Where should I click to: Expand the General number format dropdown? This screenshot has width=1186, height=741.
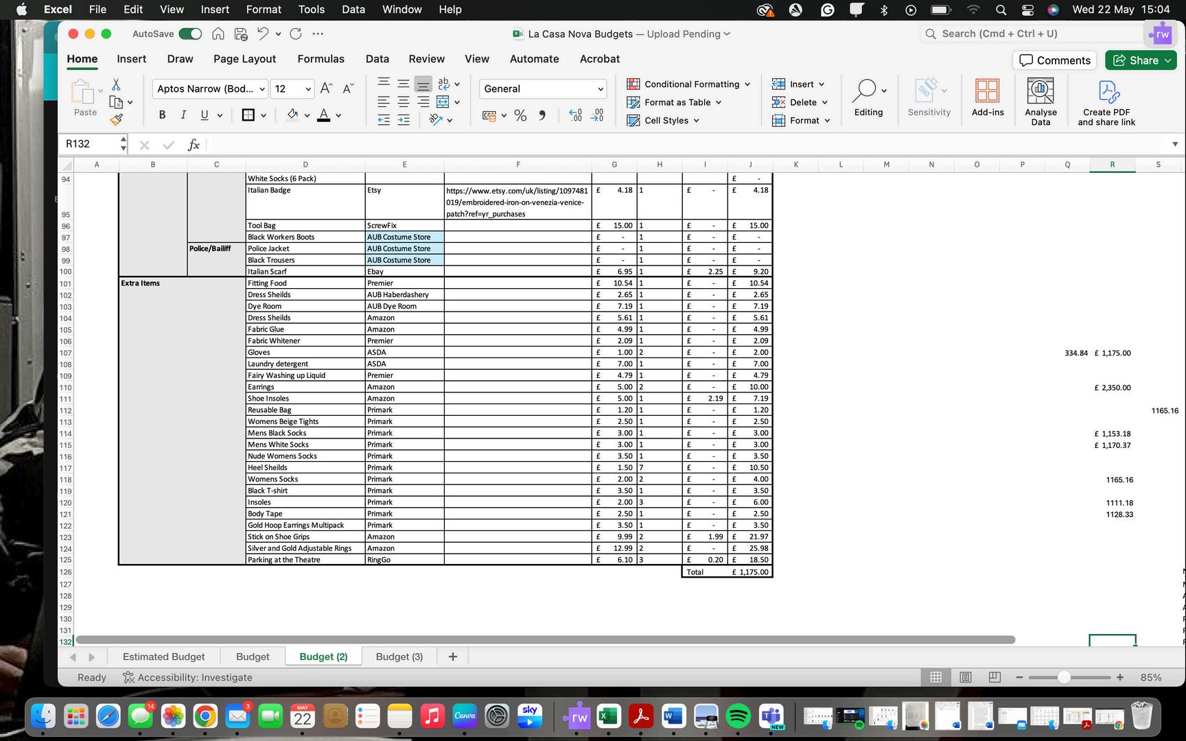click(x=601, y=89)
